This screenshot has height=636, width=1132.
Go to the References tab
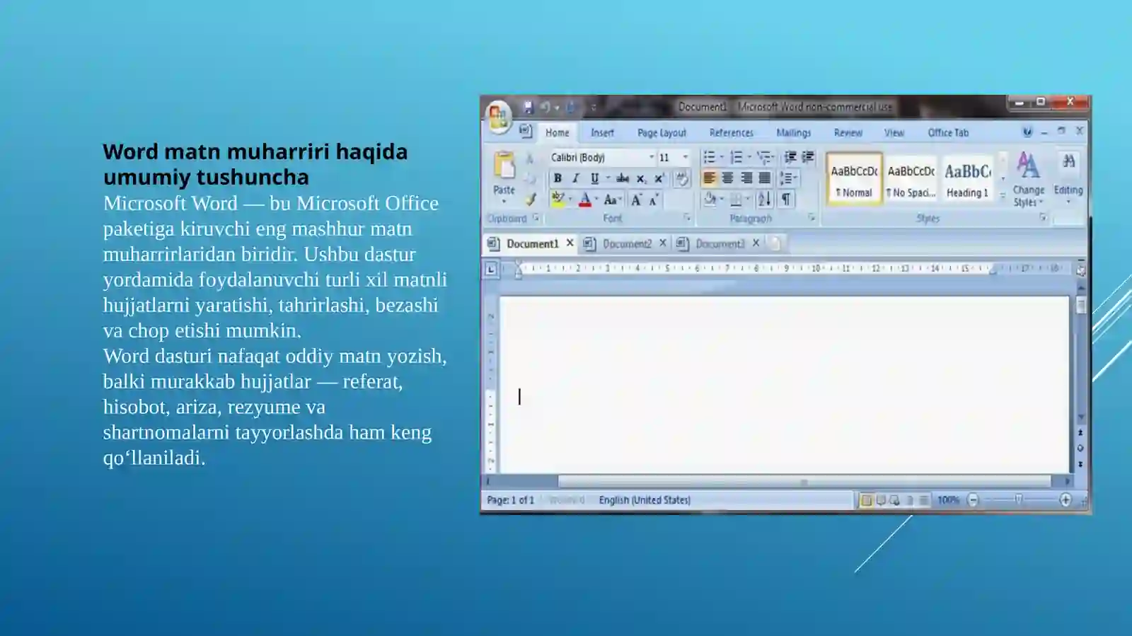[x=731, y=132]
